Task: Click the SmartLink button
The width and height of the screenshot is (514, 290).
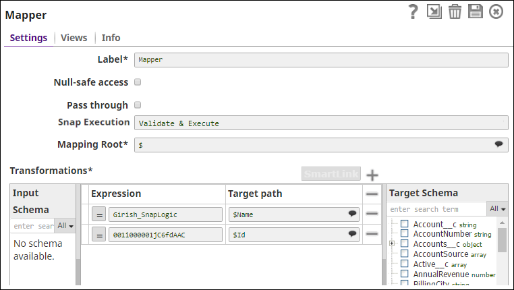Action: coord(331,174)
